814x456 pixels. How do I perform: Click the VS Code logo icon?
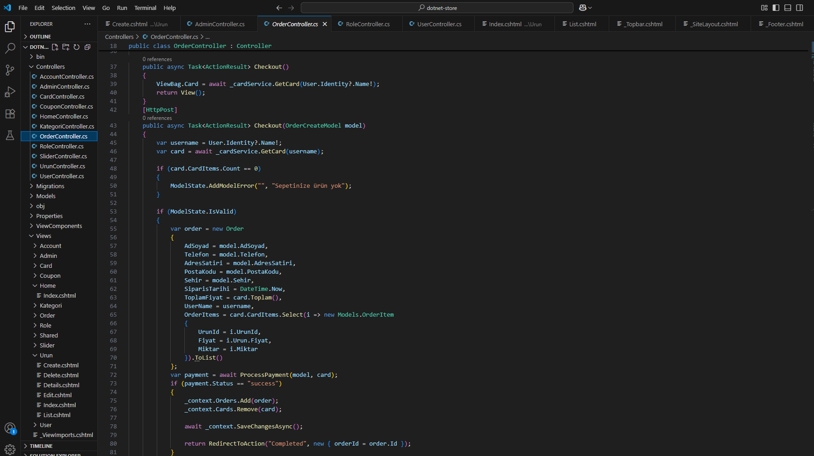(7, 8)
